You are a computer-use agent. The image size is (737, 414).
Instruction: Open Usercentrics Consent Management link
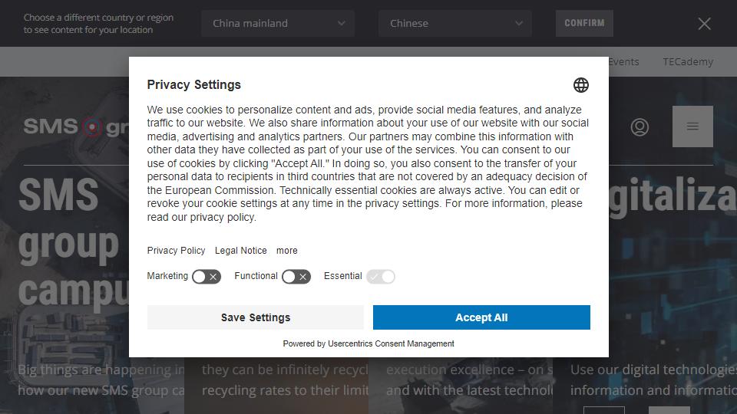tap(391, 343)
